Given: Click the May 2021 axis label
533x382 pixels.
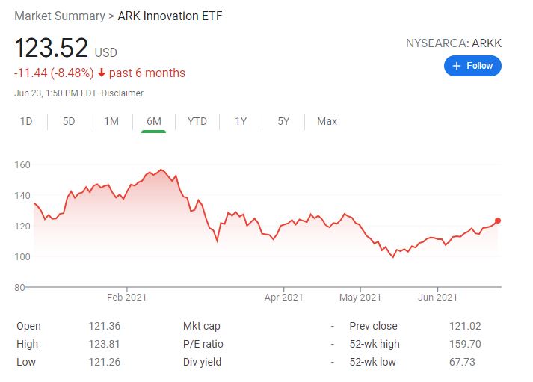Looking at the screenshot, I should 360,297.
